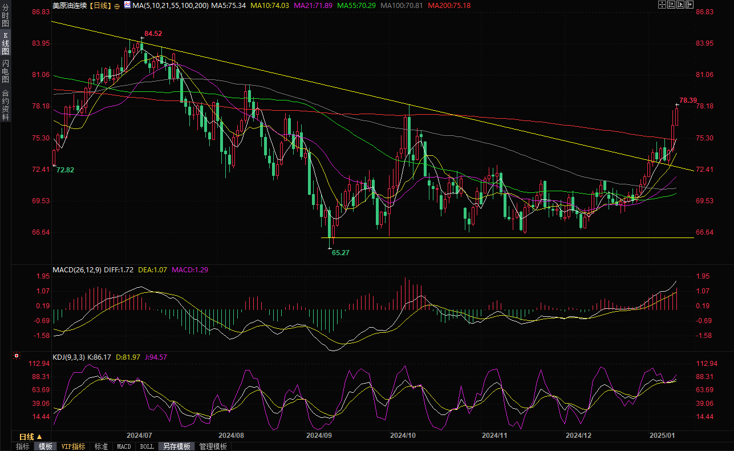Open 合约资料 in the left sidebar
This screenshot has width=734, height=451.
coord(5,105)
